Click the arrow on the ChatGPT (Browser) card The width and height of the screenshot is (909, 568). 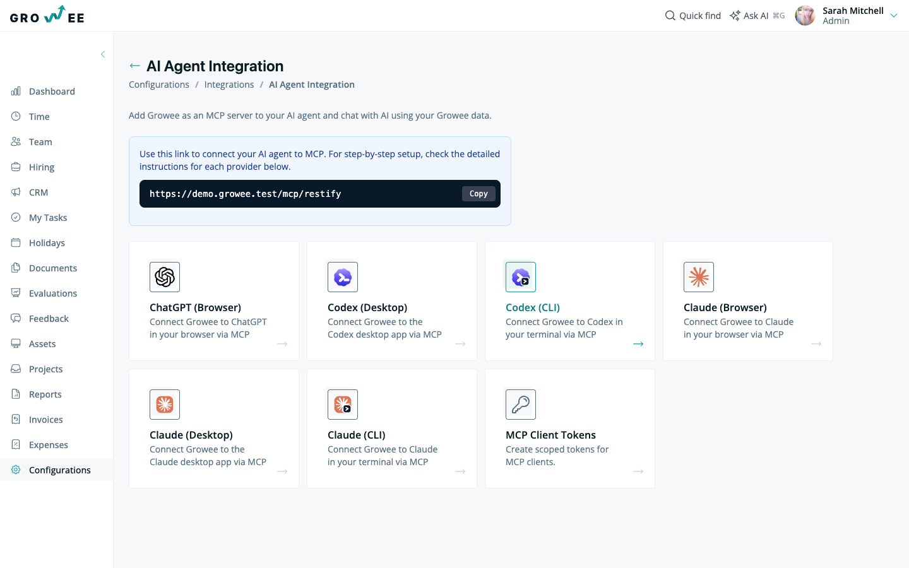282,344
